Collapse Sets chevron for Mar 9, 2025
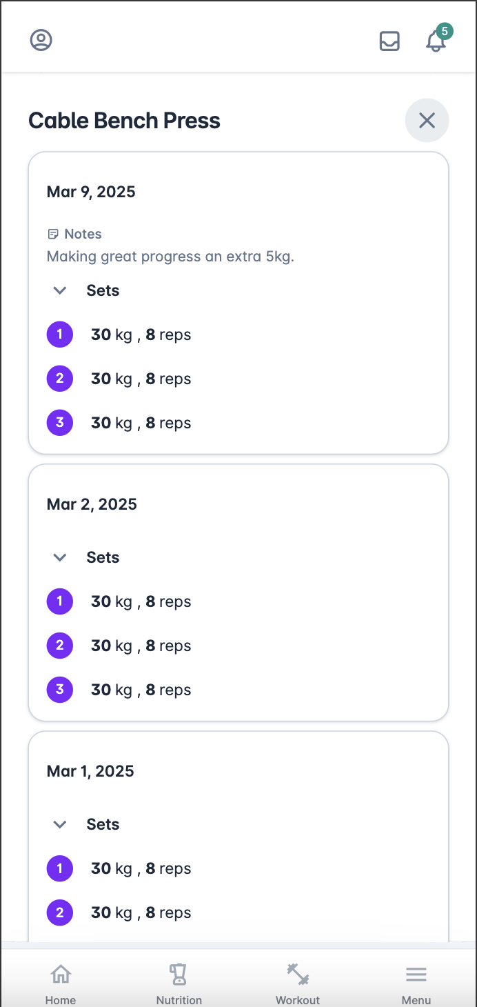477x1007 pixels. pos(60,290)
